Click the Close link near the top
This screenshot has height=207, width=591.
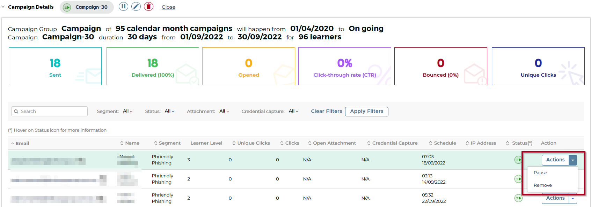point(168,7)
